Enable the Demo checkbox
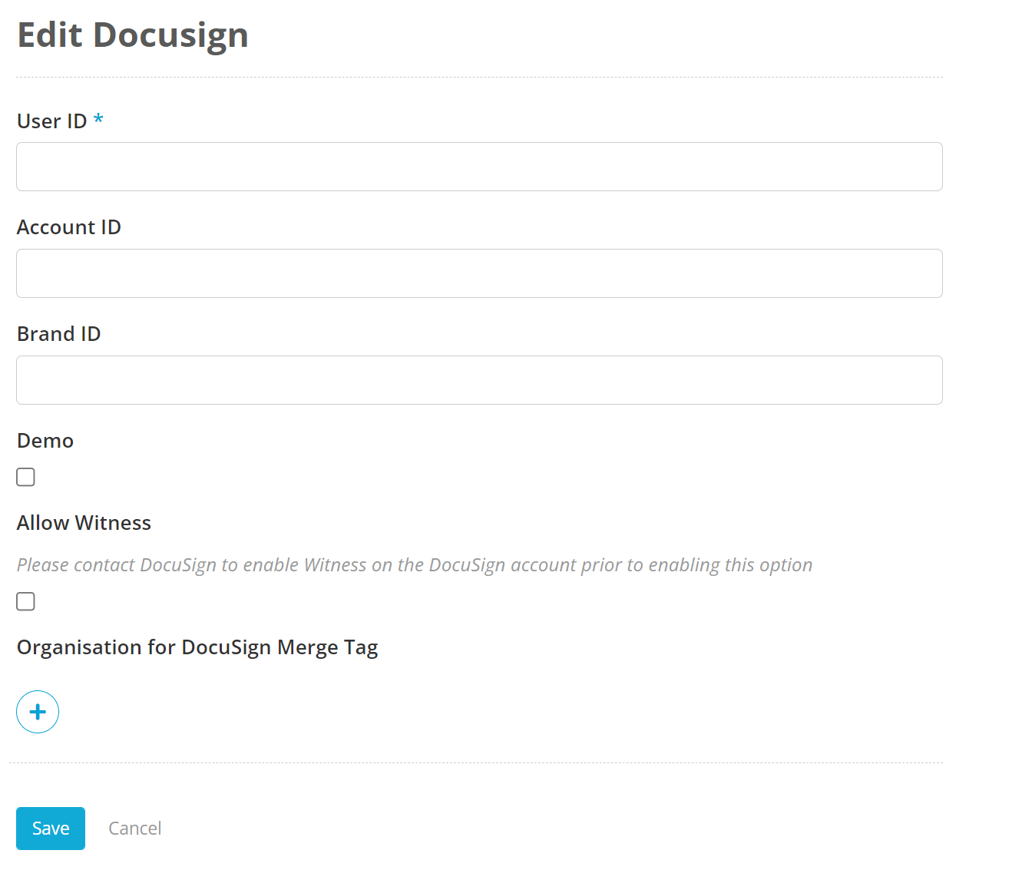The width and height of the screenshot is (1012, 880). 26,477
